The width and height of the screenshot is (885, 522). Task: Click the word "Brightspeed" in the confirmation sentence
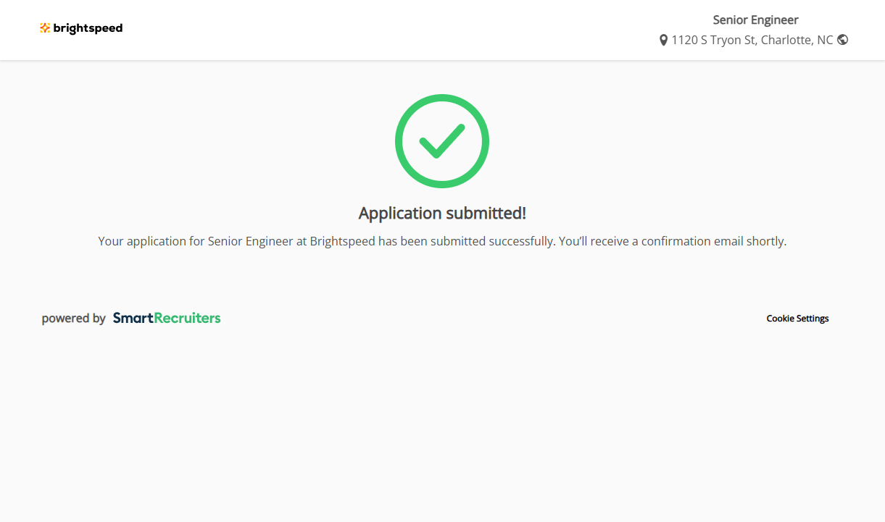point(342,241)
